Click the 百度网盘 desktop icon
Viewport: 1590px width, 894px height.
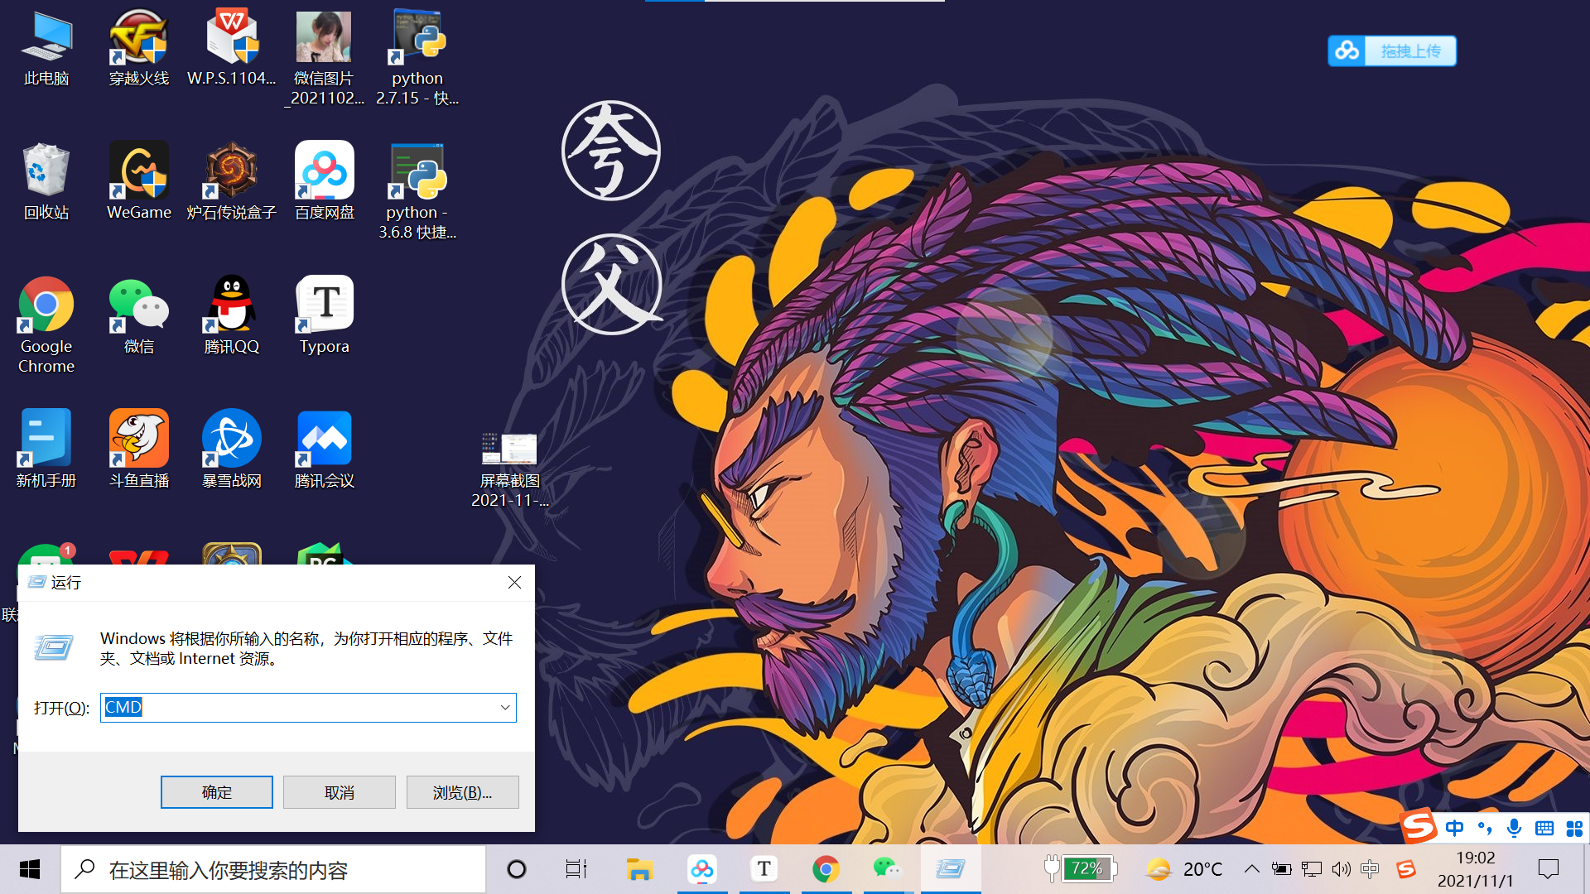click(x=324, y=172)
